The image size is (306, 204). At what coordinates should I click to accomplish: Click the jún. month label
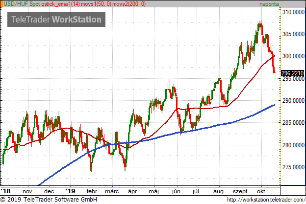point(177,191)
